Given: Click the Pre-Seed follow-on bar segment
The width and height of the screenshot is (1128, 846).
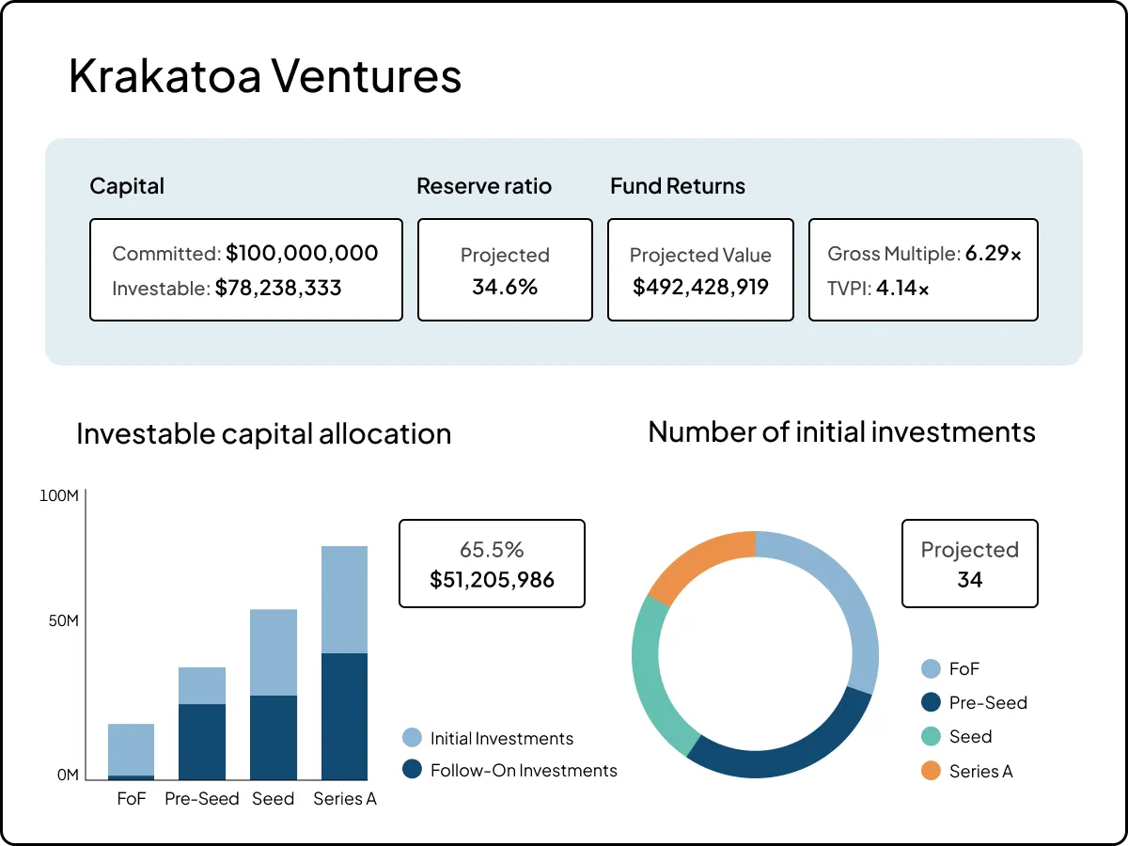Looking at the screenshot, I should click(202, 742).
